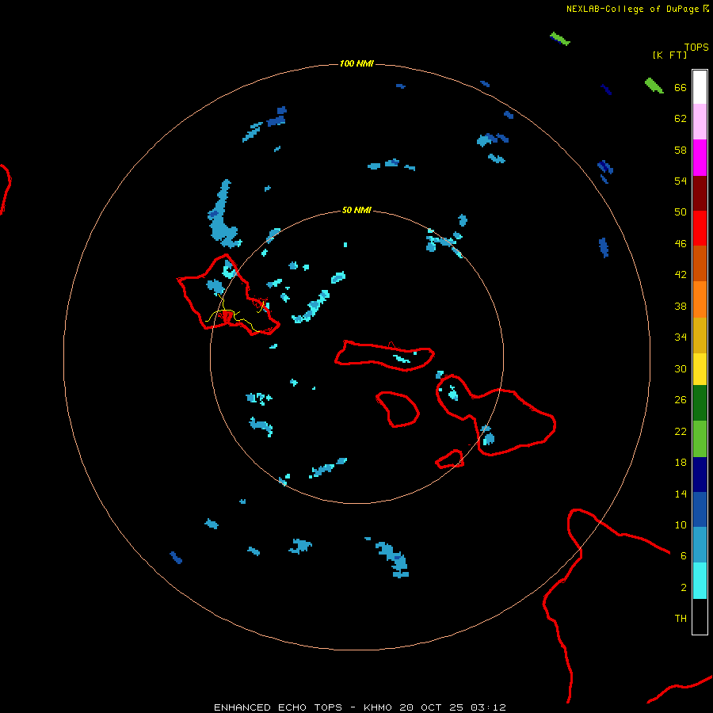Click the magenta legend swatch
Image resolution: width=713 pixels, height=713 pixels.
pyautogui.click(x=700, y=158)
